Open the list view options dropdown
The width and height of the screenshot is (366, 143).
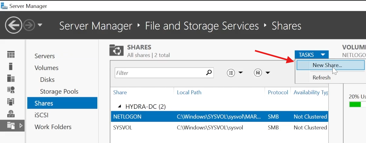235,73
